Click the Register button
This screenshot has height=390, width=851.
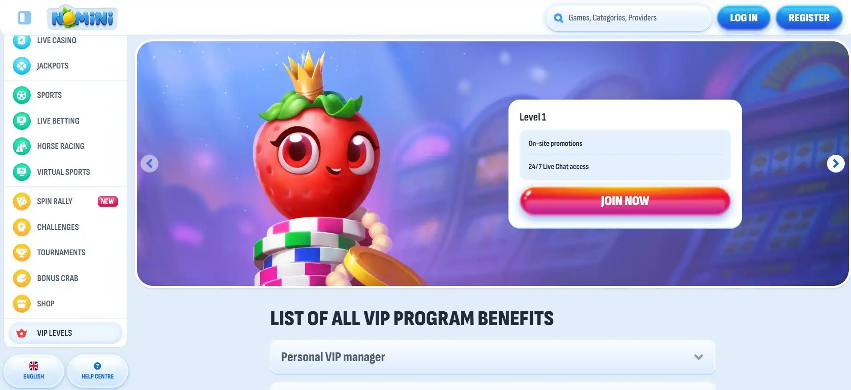[x=809, y=18]
